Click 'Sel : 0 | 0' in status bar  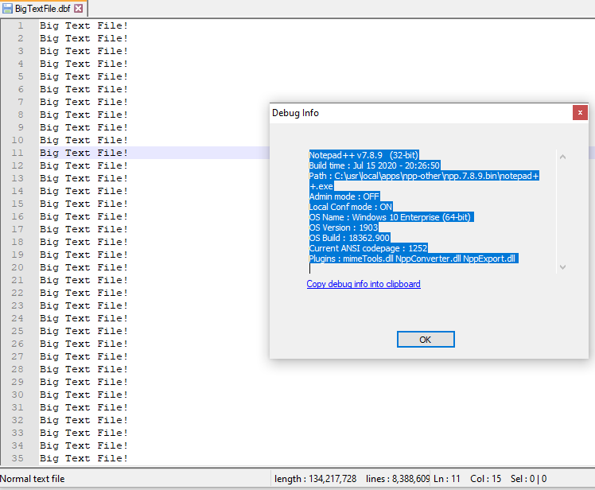(x=528, y=479)
